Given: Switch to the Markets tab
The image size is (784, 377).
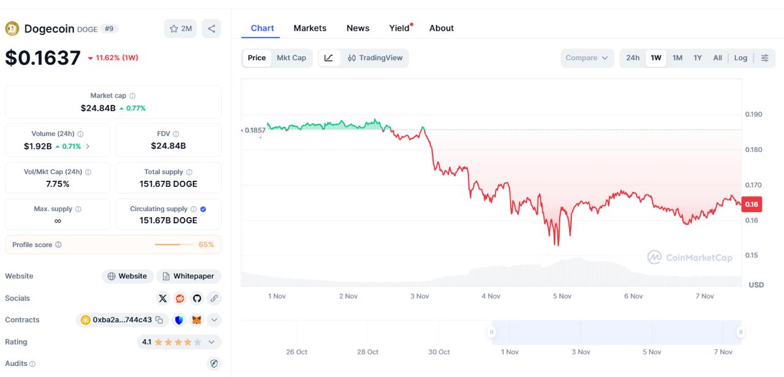Looking at the screenshot, I should [310, 28].
